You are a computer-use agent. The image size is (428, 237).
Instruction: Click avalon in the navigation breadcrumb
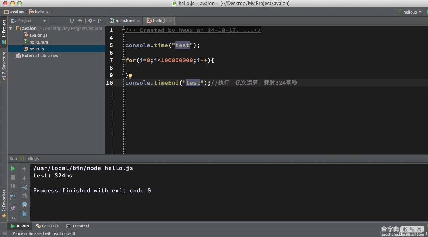pyautogui.click(x=14, y=12)
